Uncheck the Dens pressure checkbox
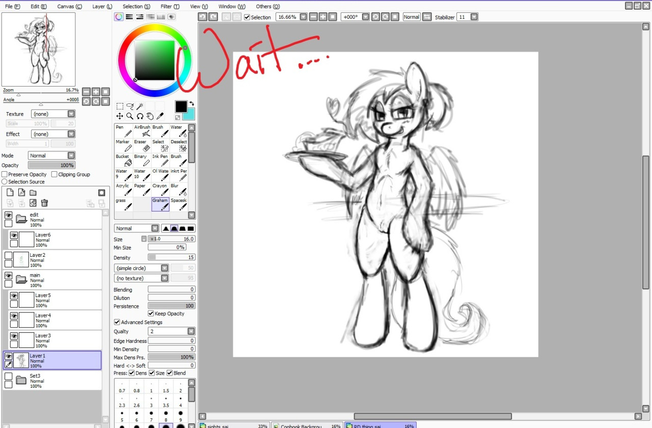The image size is (652, 428). [132, 373]
